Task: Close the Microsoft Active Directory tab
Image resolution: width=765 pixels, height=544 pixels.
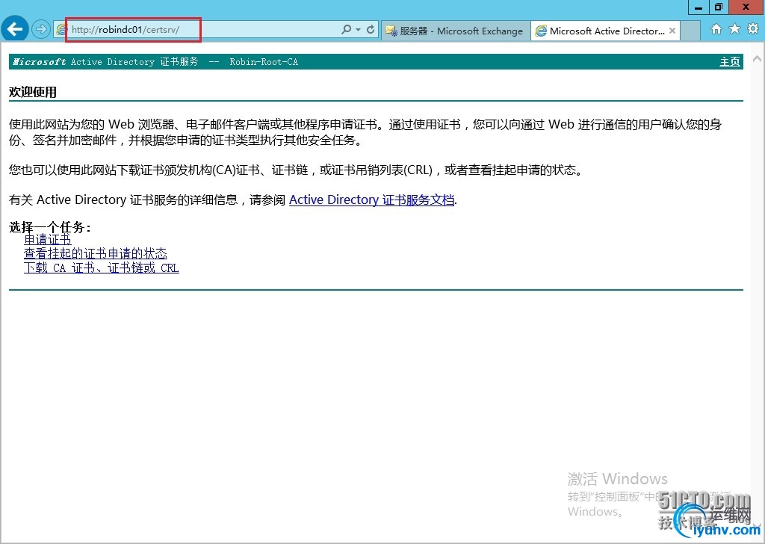Action: point(672,31)
